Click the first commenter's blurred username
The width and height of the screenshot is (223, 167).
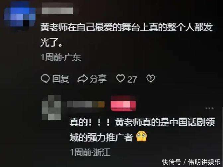tap(57, 9)
